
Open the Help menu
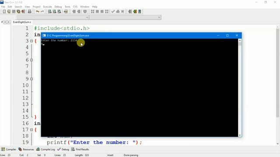[94, 7]
